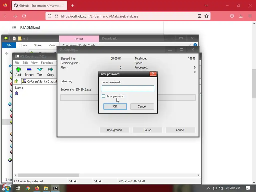The image size is (256, 192).
Task: Click the Firefox back arrow
Action: click(x=6, y=16)
